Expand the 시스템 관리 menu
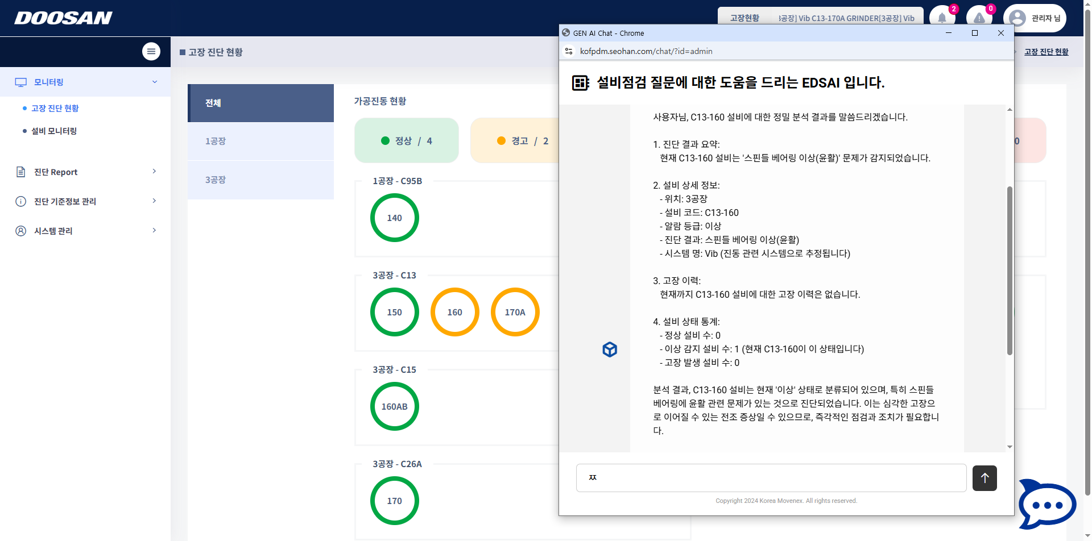Image resolution: width=1092 pixels, height=541 pixels. click(x=85, y=231)
